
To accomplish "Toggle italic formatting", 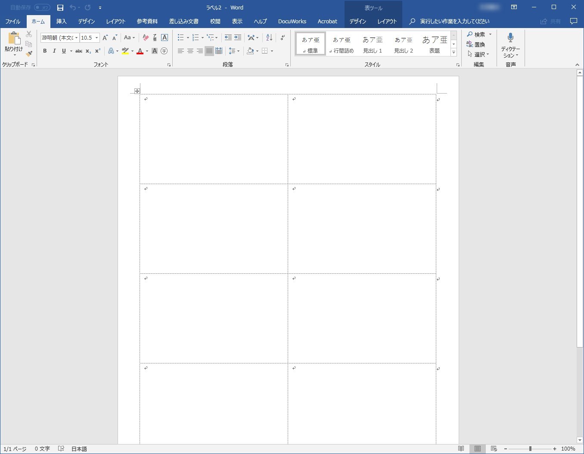I will pyautogui.click(x=54, y=51).
